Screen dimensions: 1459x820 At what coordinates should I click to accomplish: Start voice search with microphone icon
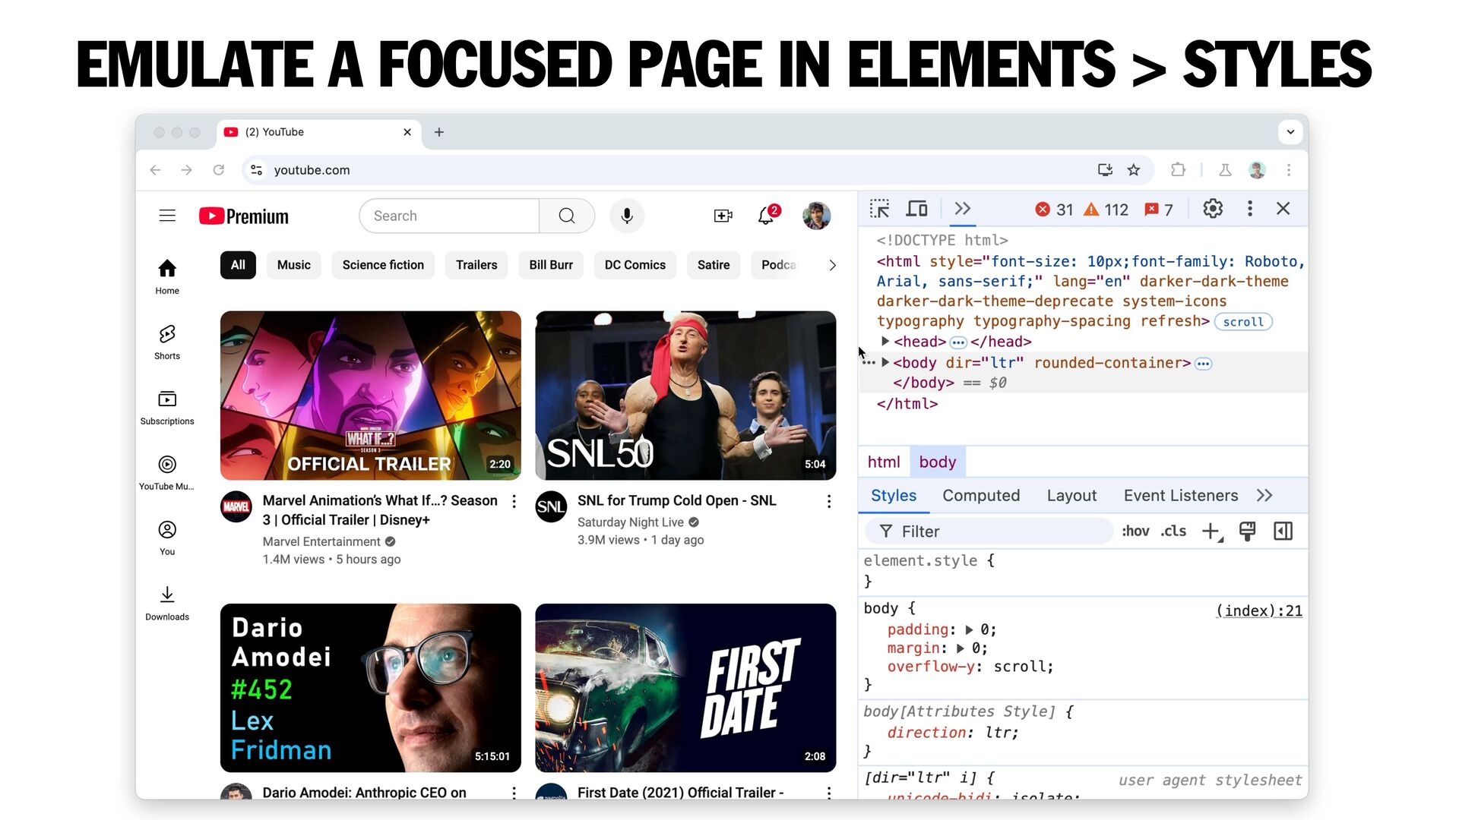627,216
